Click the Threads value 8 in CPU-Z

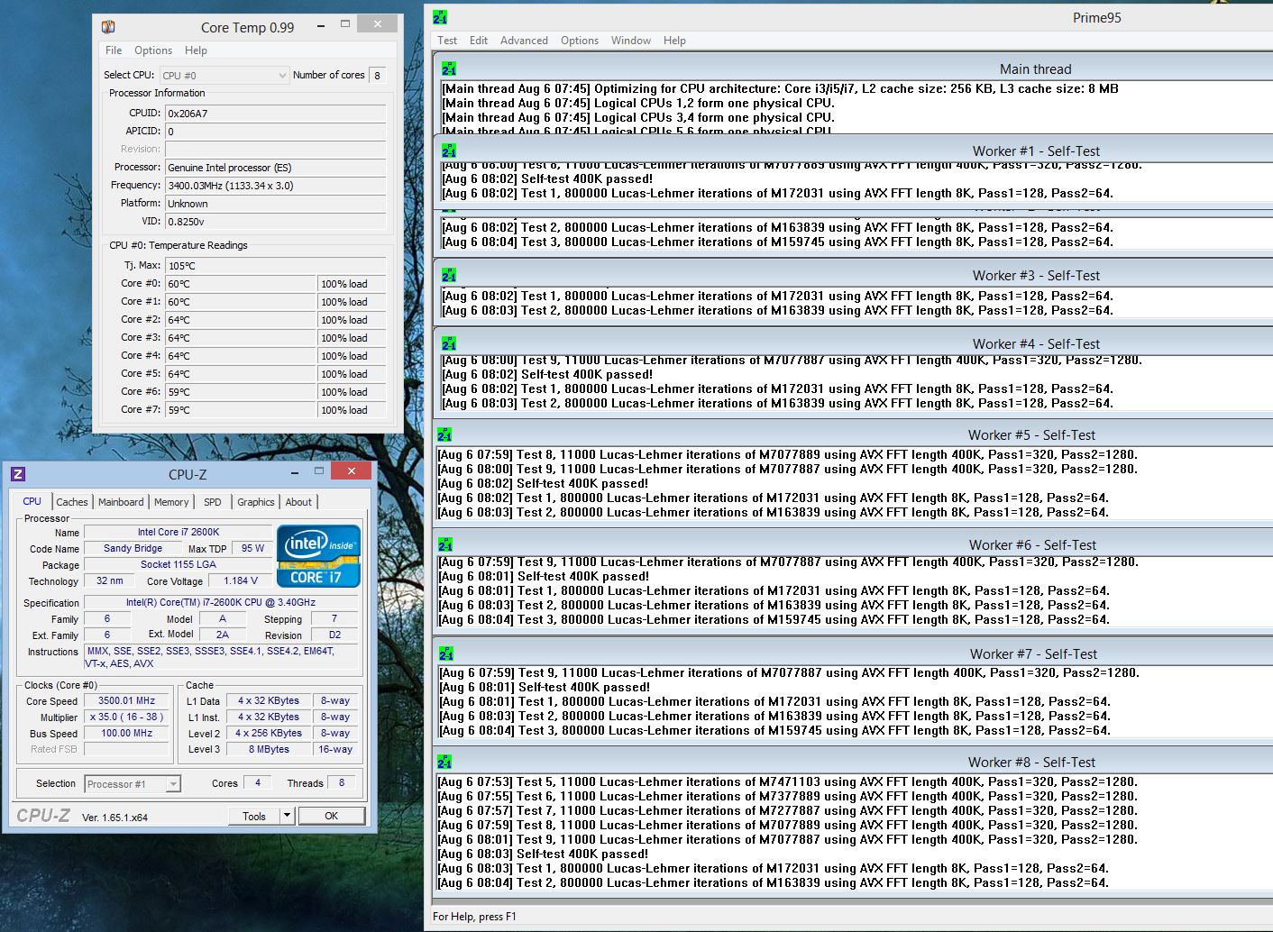(342, 783)
